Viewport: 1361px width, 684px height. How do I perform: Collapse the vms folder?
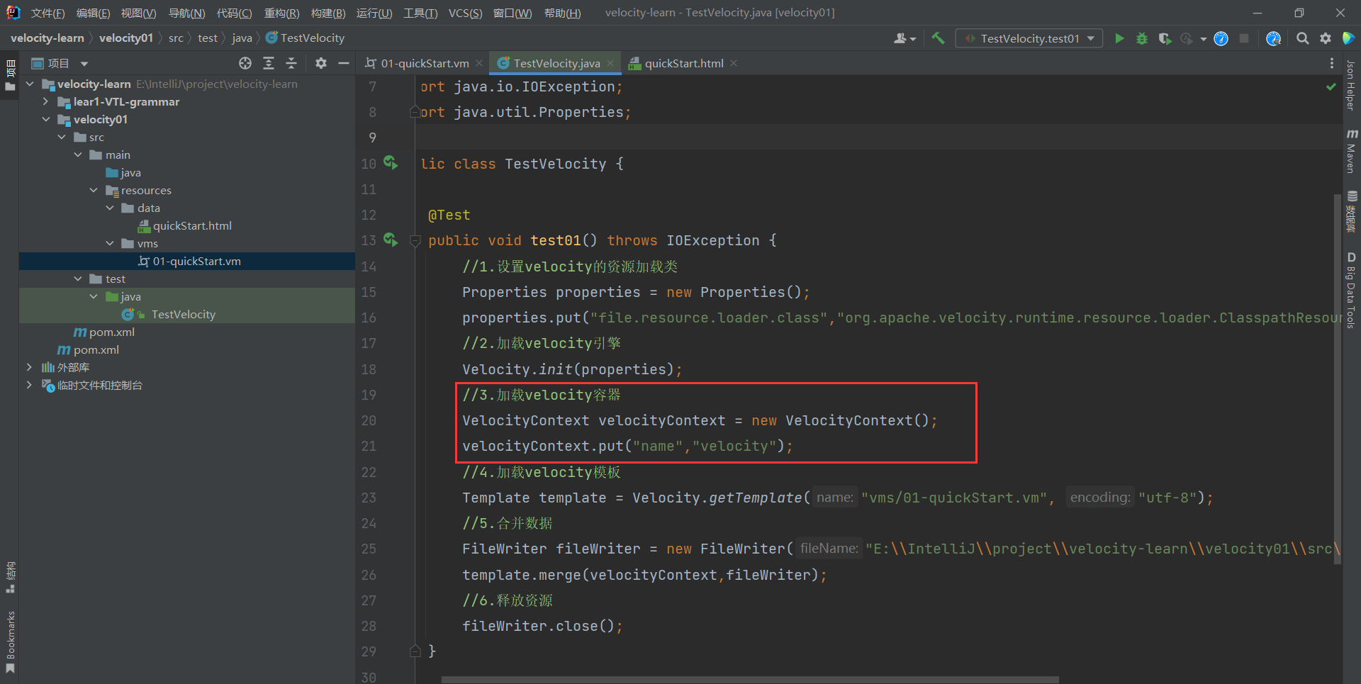[x=110, y=243]
